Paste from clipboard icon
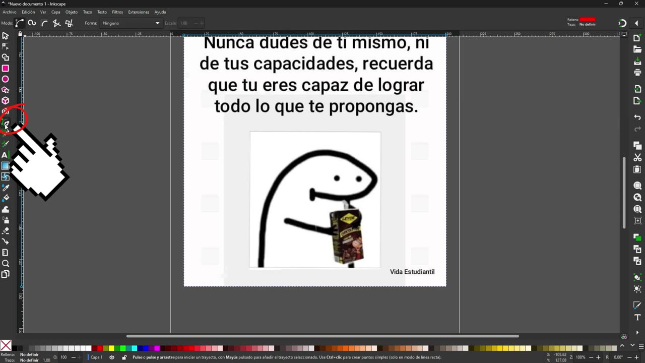 tap(637, 169)
